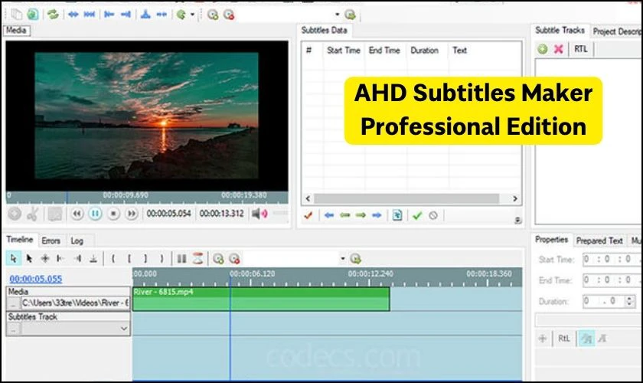
Task: Open the Log tab
Action: pyautogui.click(x=77, y=241)
